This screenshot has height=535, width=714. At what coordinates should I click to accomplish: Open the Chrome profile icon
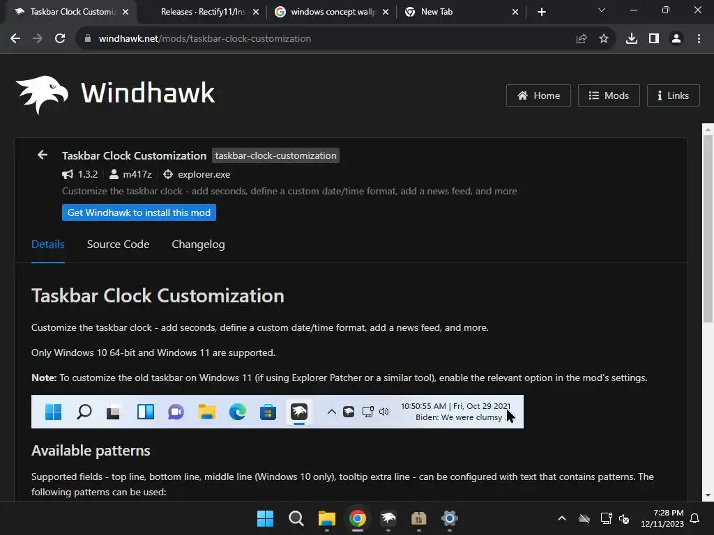[676, 39]
